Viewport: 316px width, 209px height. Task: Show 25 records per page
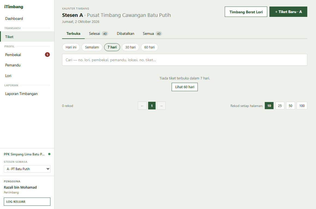click(280, 106)
